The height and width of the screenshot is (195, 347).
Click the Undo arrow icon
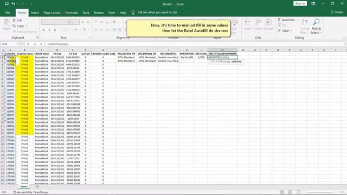click(x=13, y=4)
